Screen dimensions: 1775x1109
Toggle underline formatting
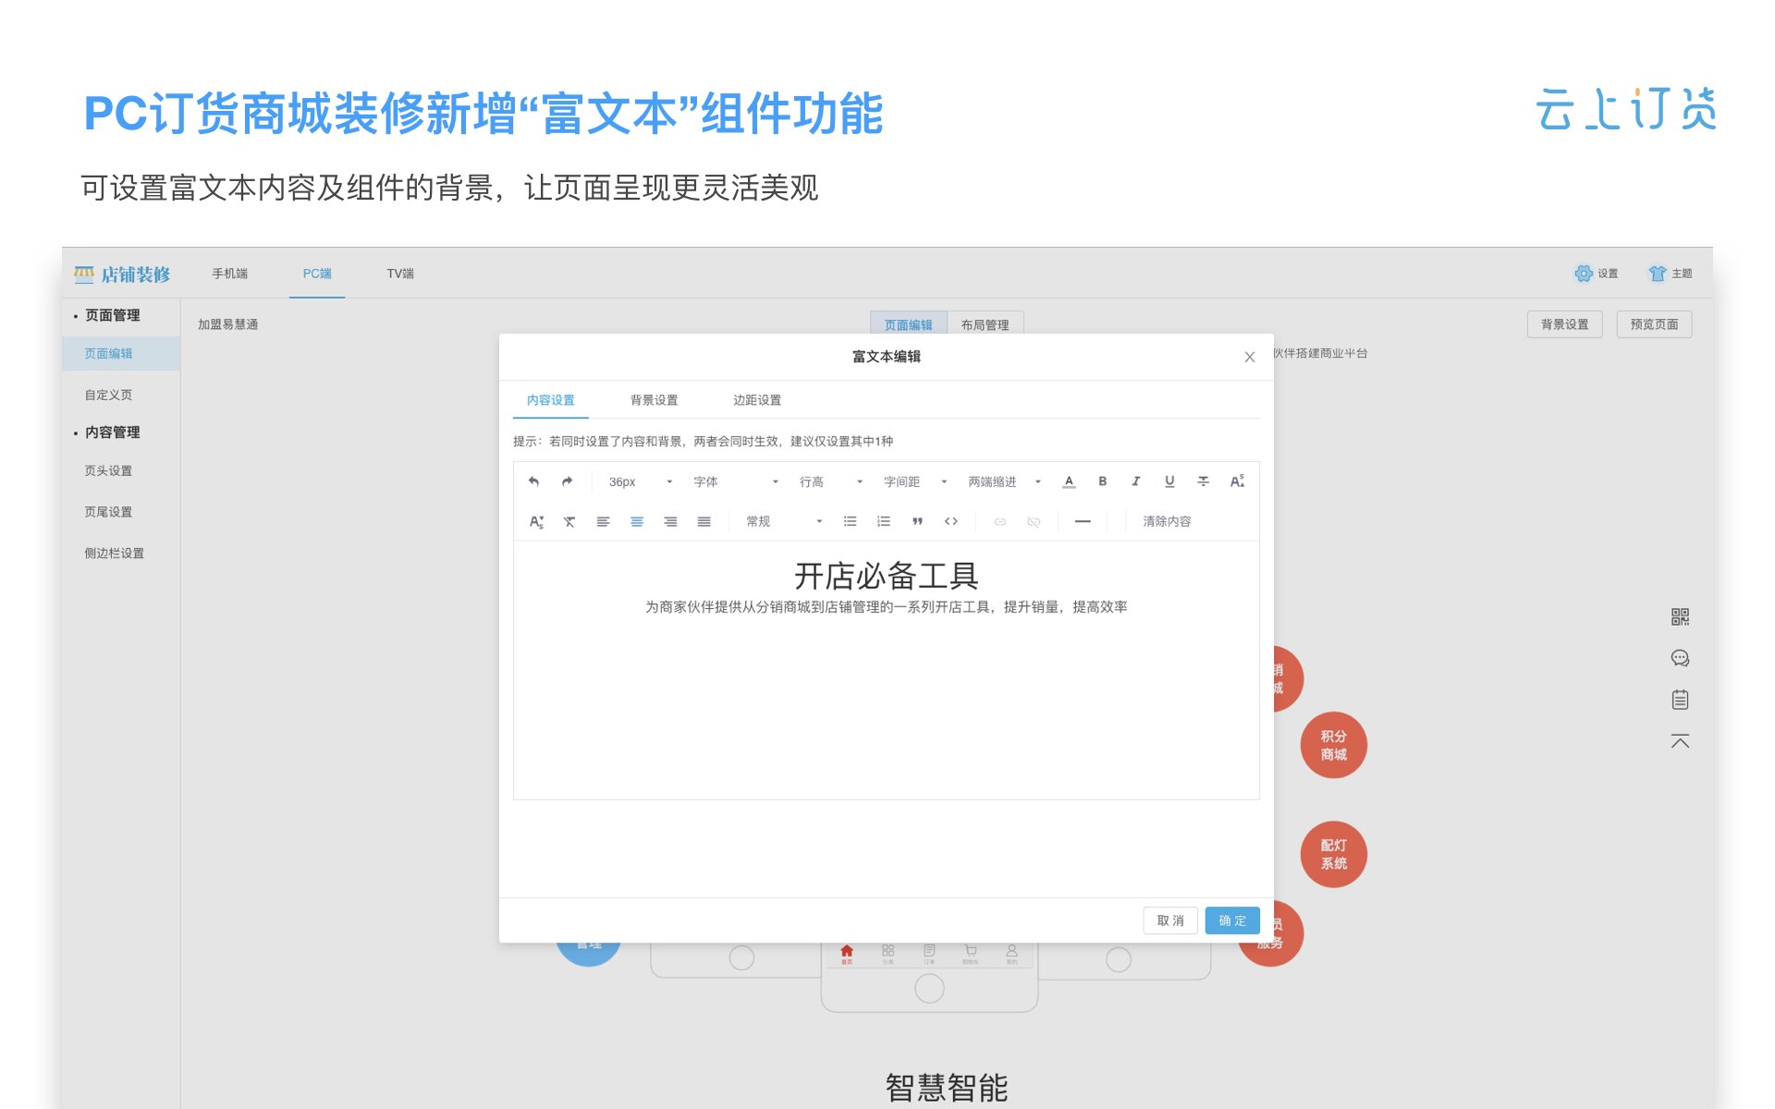point(1169,481)
